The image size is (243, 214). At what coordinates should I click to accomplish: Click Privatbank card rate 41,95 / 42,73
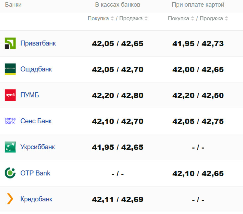198,44
